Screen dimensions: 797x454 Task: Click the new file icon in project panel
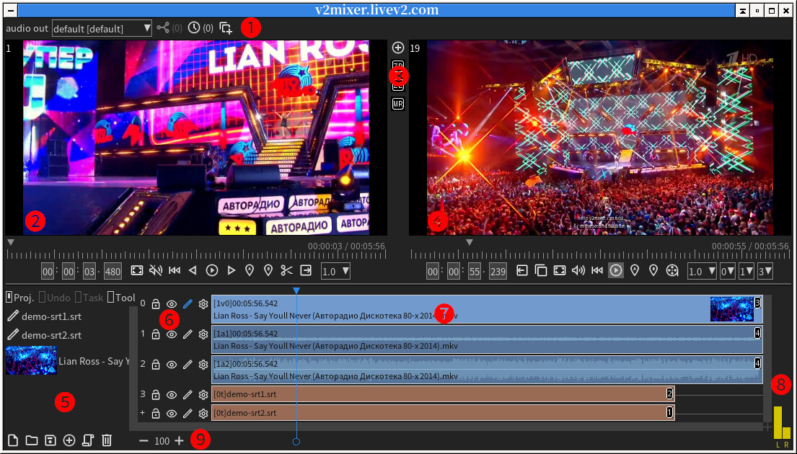tap(12, 440)
